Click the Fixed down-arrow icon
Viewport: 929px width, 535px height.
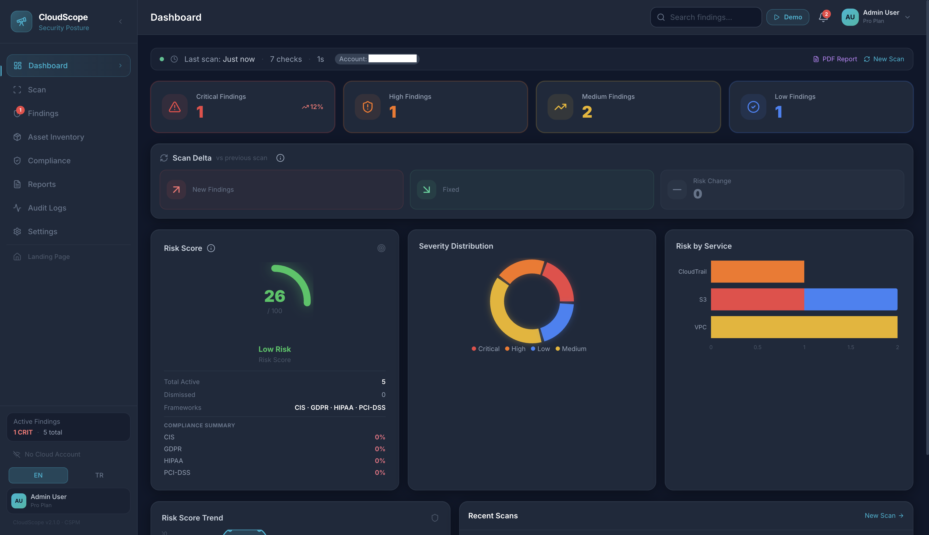pyautogui.click(x=427, y=190)
